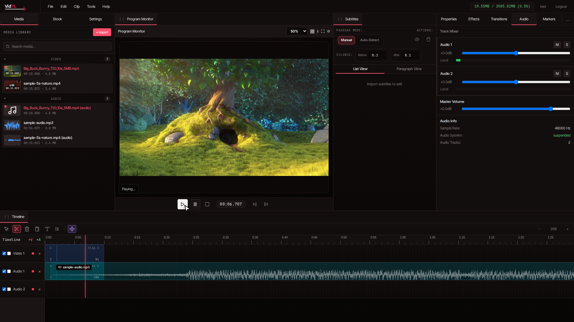The image size is (574, 322).
Task: Click the Import button
Action: tap(102, 32)
